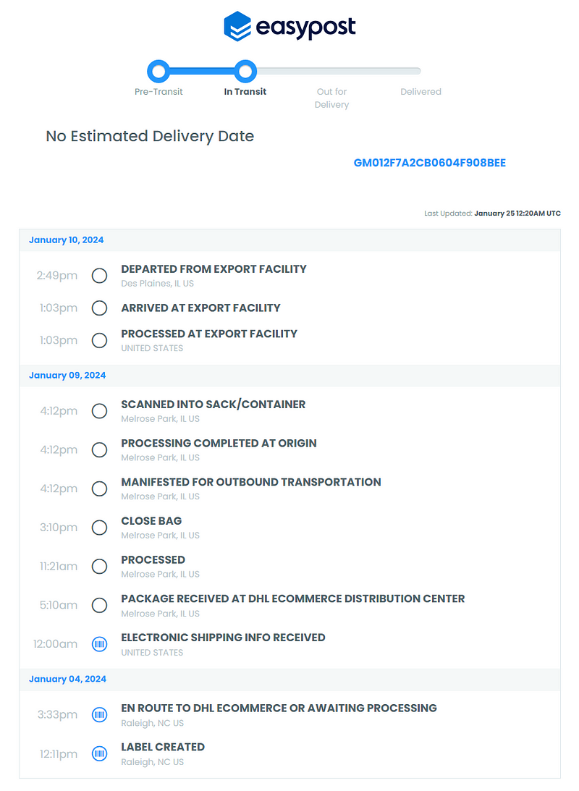Open tracking number GM012F7A2CB0604F908BEE link
Screen dimensions: 579x791
tap(430, 163)
